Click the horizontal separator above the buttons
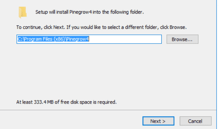220x129 pixels. click(x=108, y=110)
